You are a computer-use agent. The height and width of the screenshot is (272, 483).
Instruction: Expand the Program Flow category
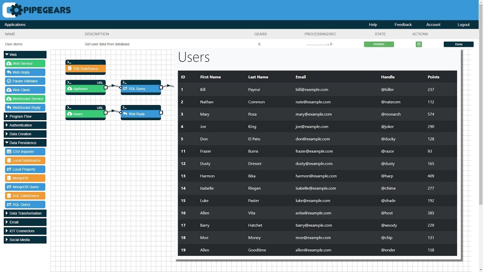[25, 116]
